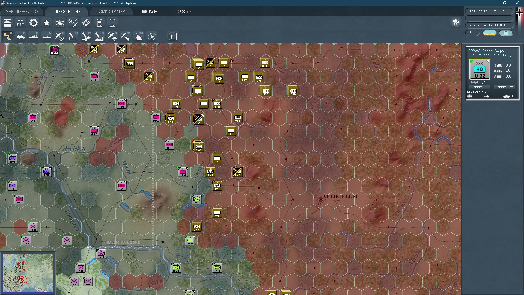
Task: Select the 15-1 green unit counter
Action: pyautogui.click(x=217, y=268)
